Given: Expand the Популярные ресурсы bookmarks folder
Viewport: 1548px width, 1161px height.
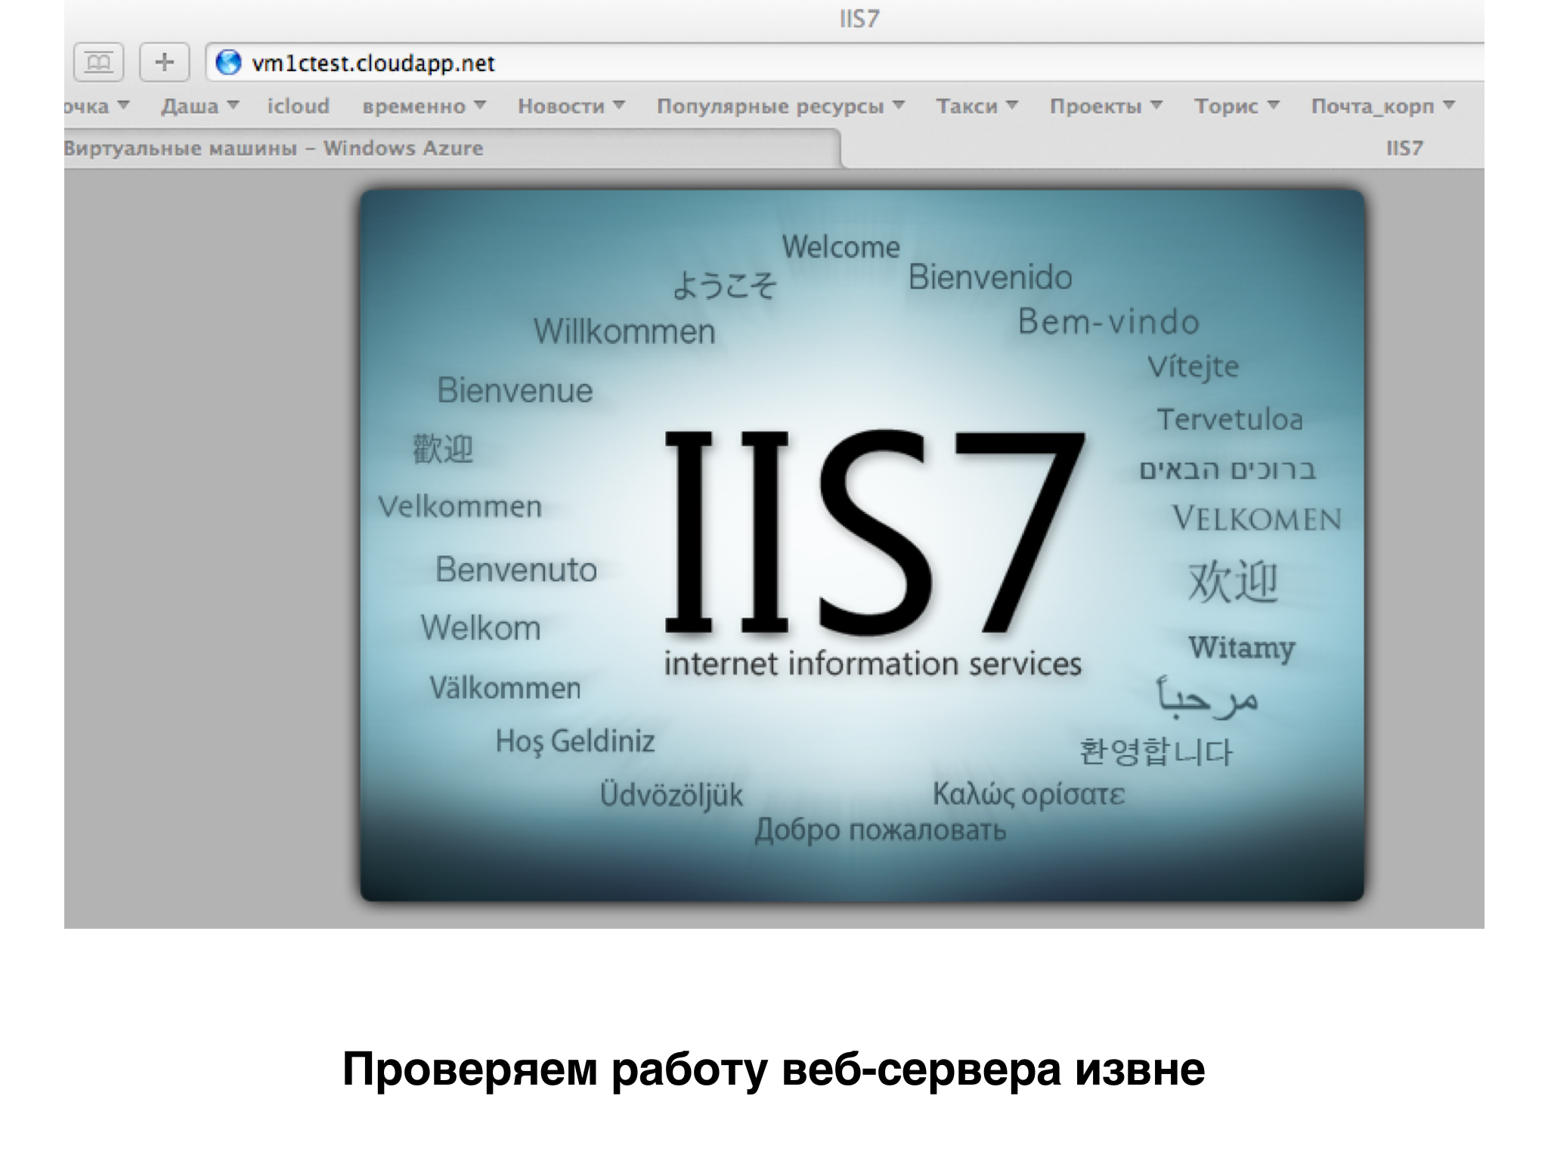Looking at the screenshot, I should pyautogui.click(x=781, y=106).
